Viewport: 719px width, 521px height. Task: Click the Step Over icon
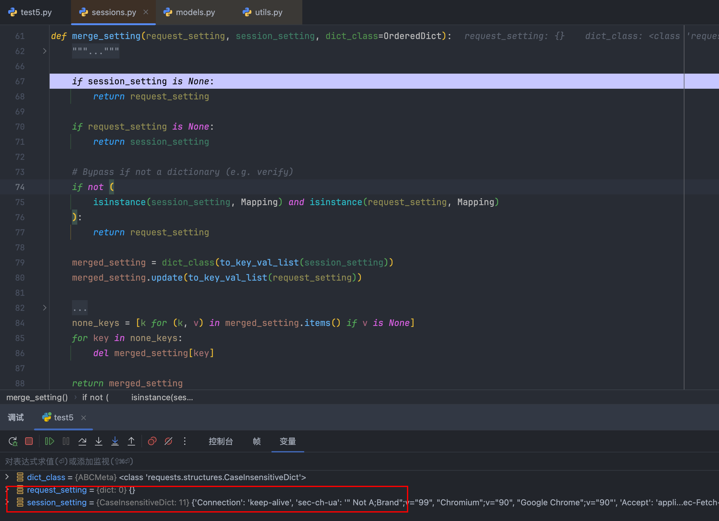click(x=82, y=441)
